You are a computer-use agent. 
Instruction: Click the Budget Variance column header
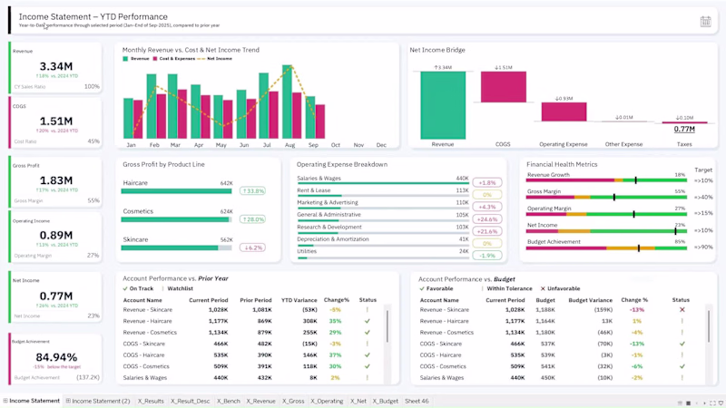591,300
